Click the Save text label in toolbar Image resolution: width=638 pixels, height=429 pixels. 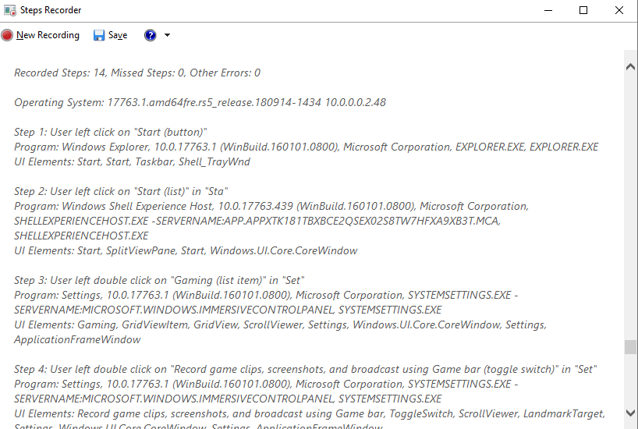click(118, 35)
